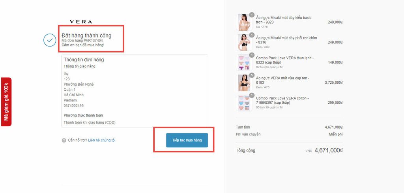
Task: Click shipping fee value 'Miễn phí'
Action: click(x=336, y=134)
